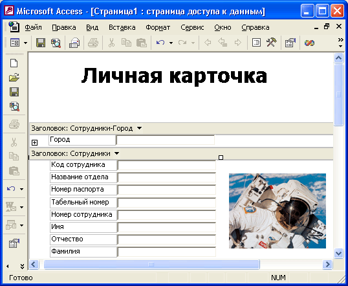Image resolution: width=348 pixels, height=286 pixels.
Task: Select the Личная карточка title text
Action: (x=174, y=76)
